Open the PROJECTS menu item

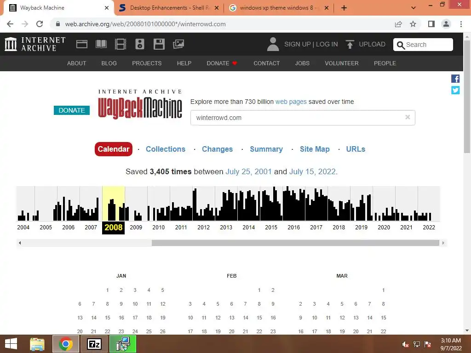pyautogui.click(x=147, y=63)
